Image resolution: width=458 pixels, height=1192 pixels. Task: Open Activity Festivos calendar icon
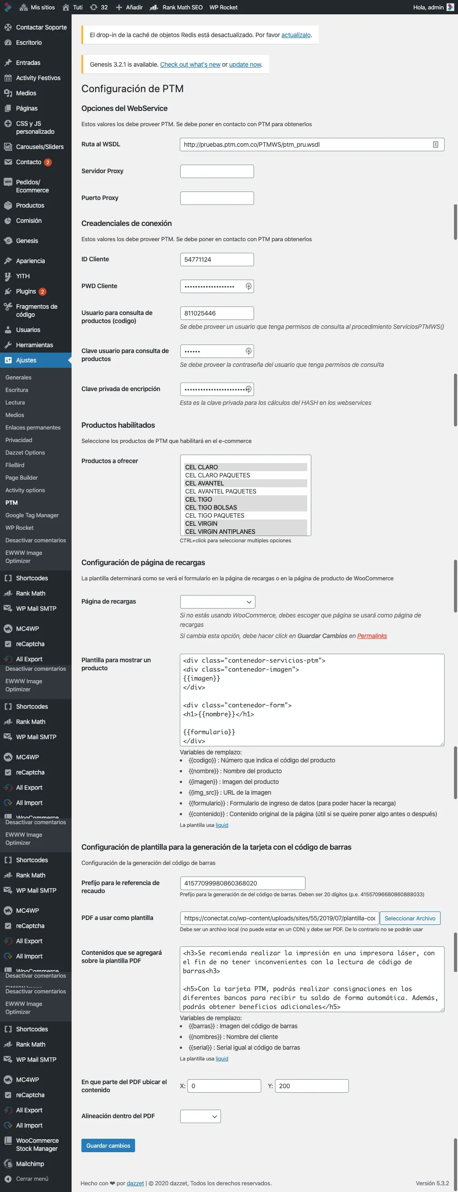point(8,78)
